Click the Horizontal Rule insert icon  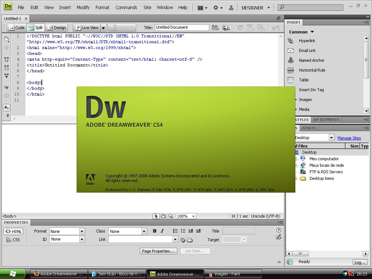tap(290, 70)
